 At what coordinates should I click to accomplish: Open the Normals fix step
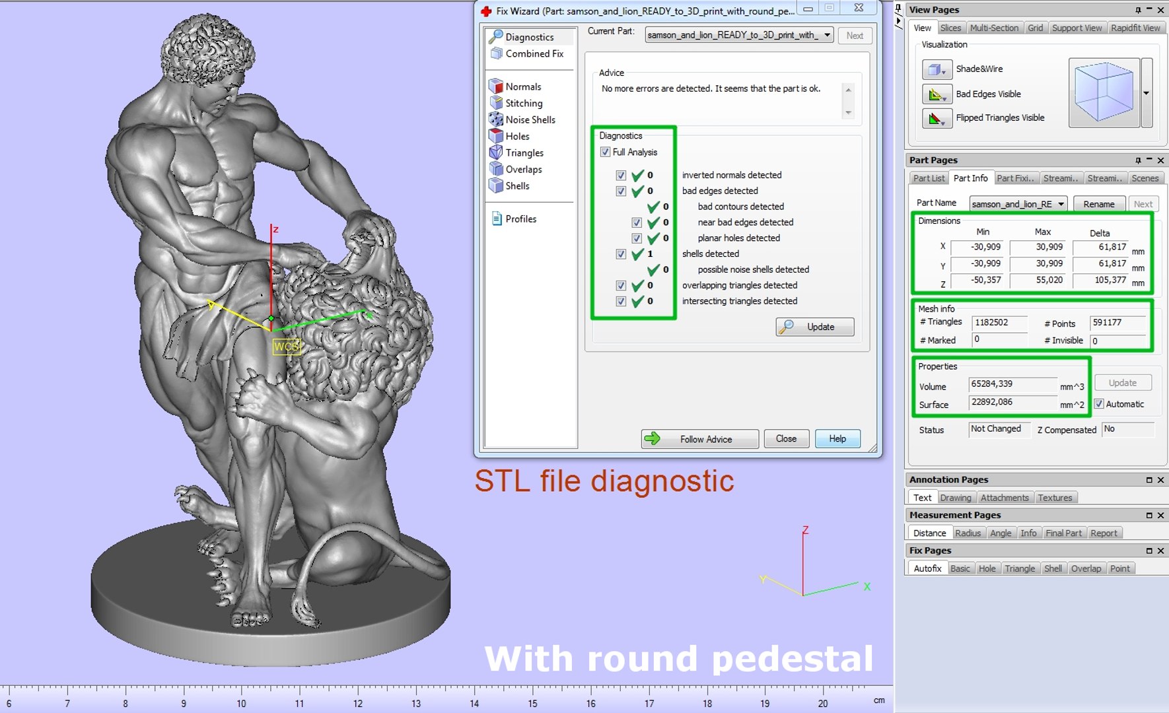point(522,86)
